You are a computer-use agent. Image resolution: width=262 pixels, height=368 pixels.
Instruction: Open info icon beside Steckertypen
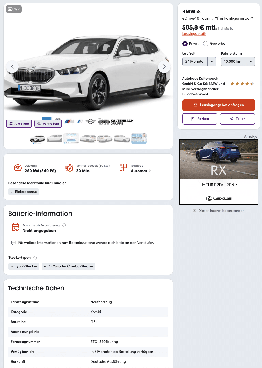point(35,258)
